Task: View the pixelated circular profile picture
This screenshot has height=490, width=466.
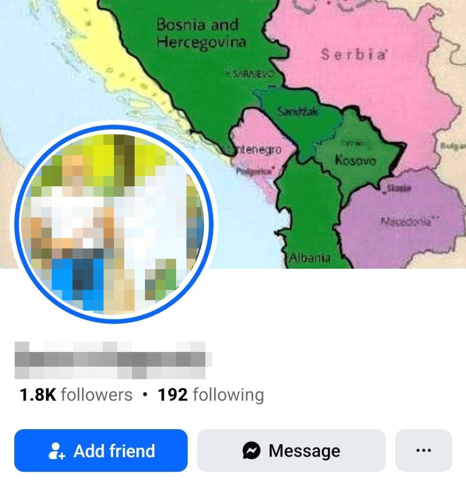Action: [x=114, y=224]
